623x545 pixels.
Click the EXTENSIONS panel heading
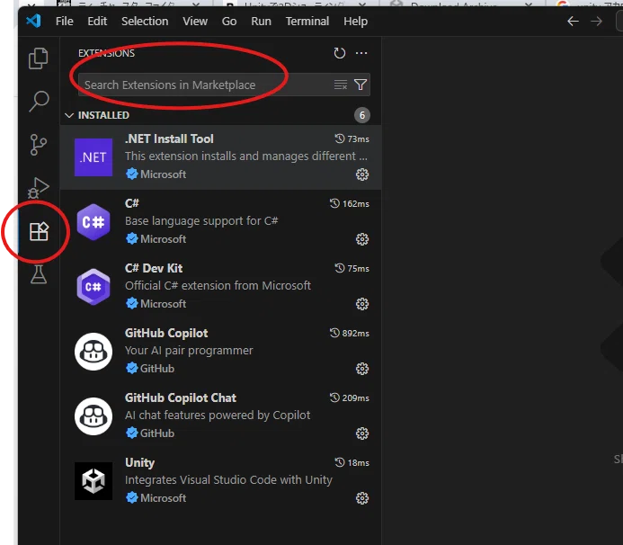106,53
